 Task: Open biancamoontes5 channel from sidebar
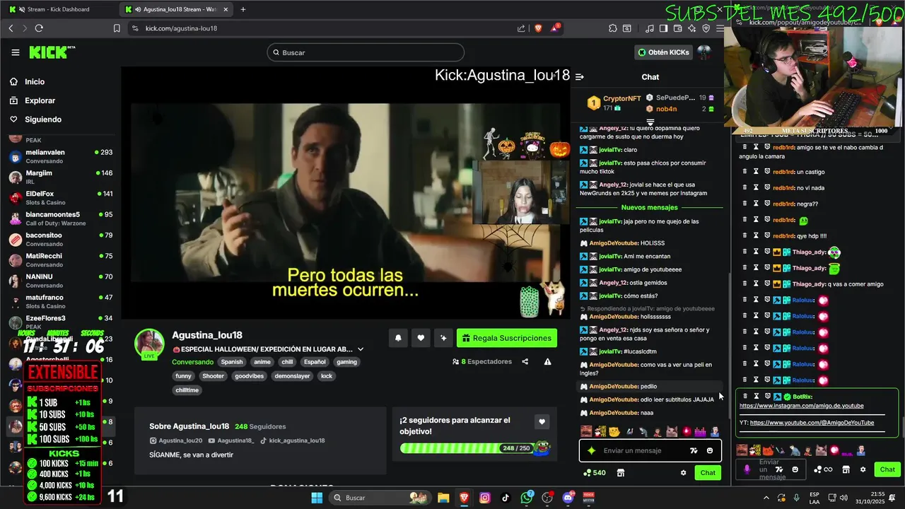[61, 218]
